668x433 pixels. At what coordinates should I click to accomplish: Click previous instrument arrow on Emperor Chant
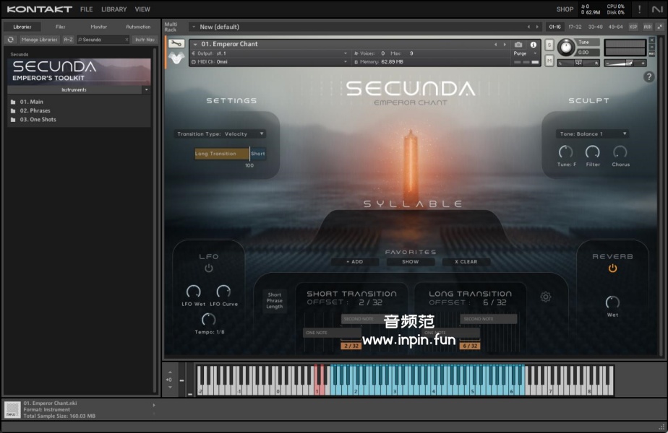(495, 44)
